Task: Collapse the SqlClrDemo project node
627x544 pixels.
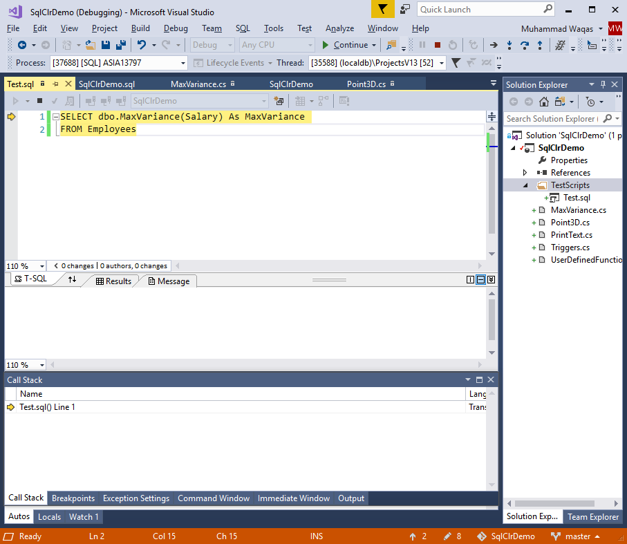Action: coord(513,148)
